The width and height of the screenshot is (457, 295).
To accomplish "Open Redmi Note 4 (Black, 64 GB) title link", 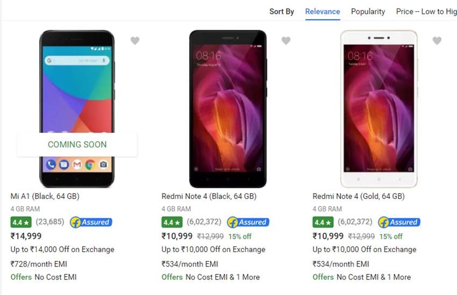I will point(209,196).
